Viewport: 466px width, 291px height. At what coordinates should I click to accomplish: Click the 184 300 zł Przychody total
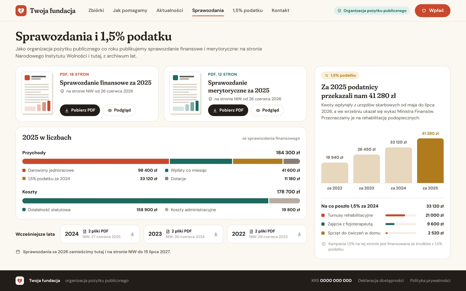point(288,152)
